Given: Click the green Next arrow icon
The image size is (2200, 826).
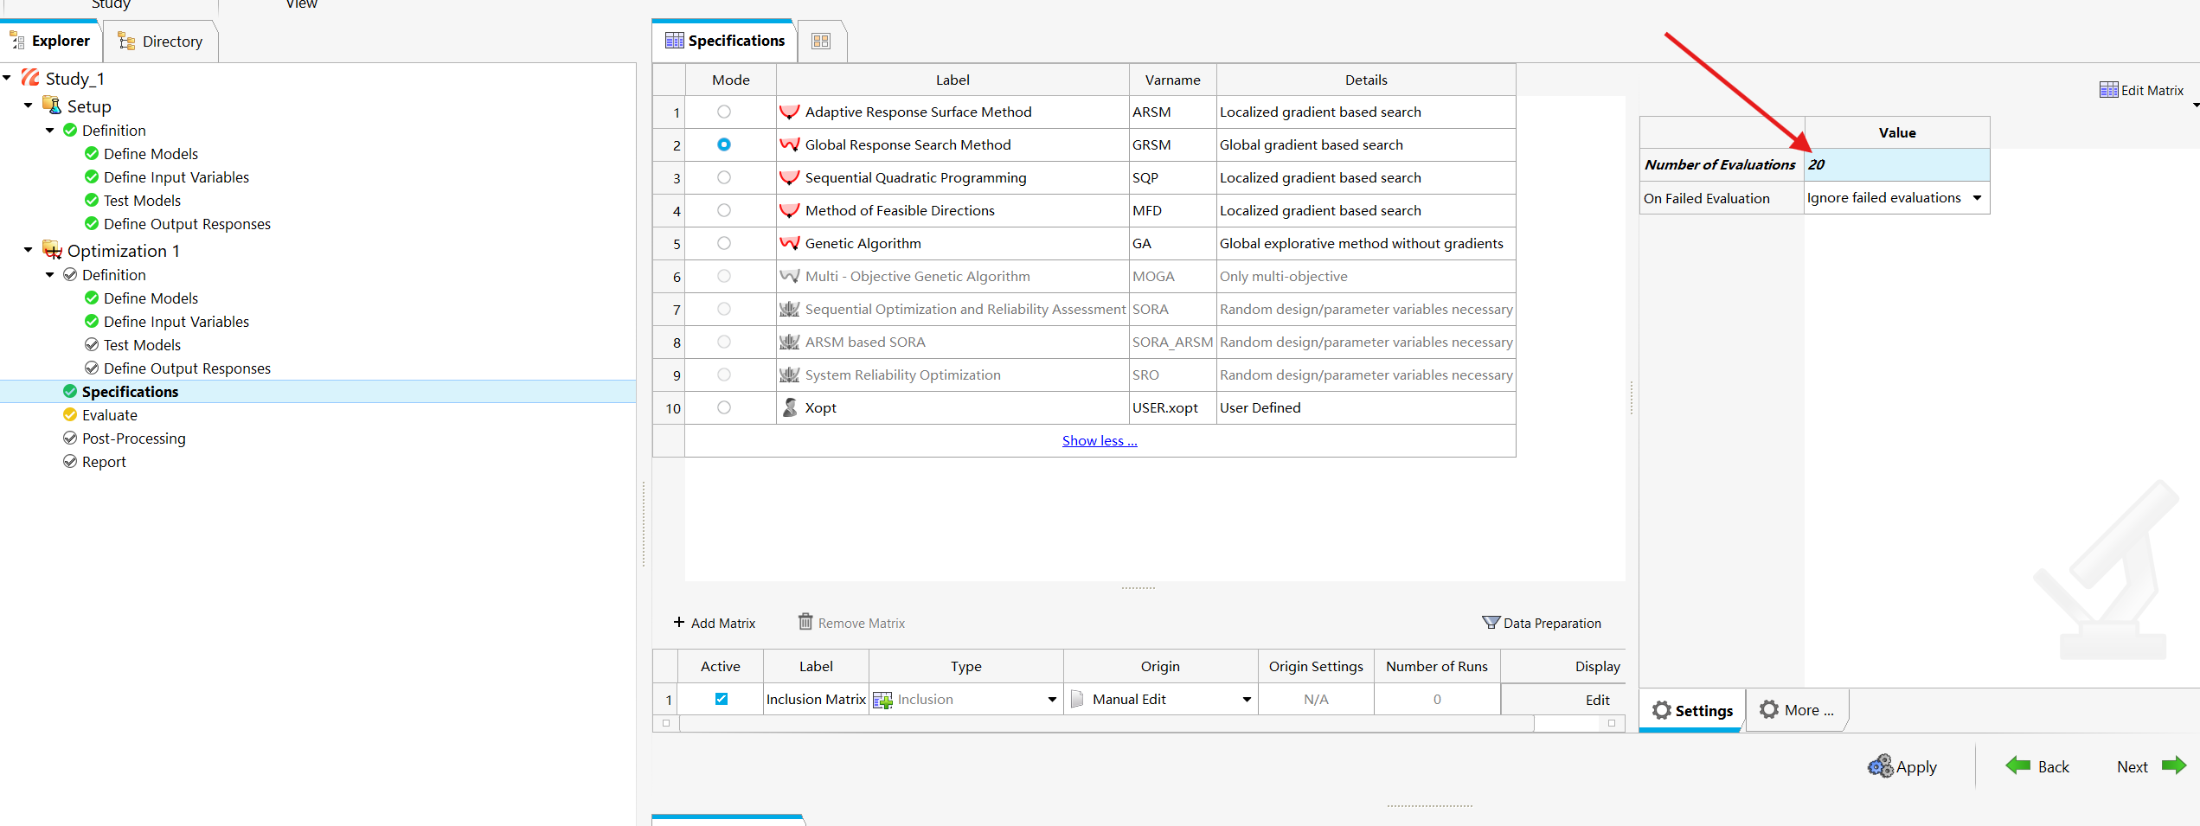Looking at the screenshot, I should coord(2174,765).
